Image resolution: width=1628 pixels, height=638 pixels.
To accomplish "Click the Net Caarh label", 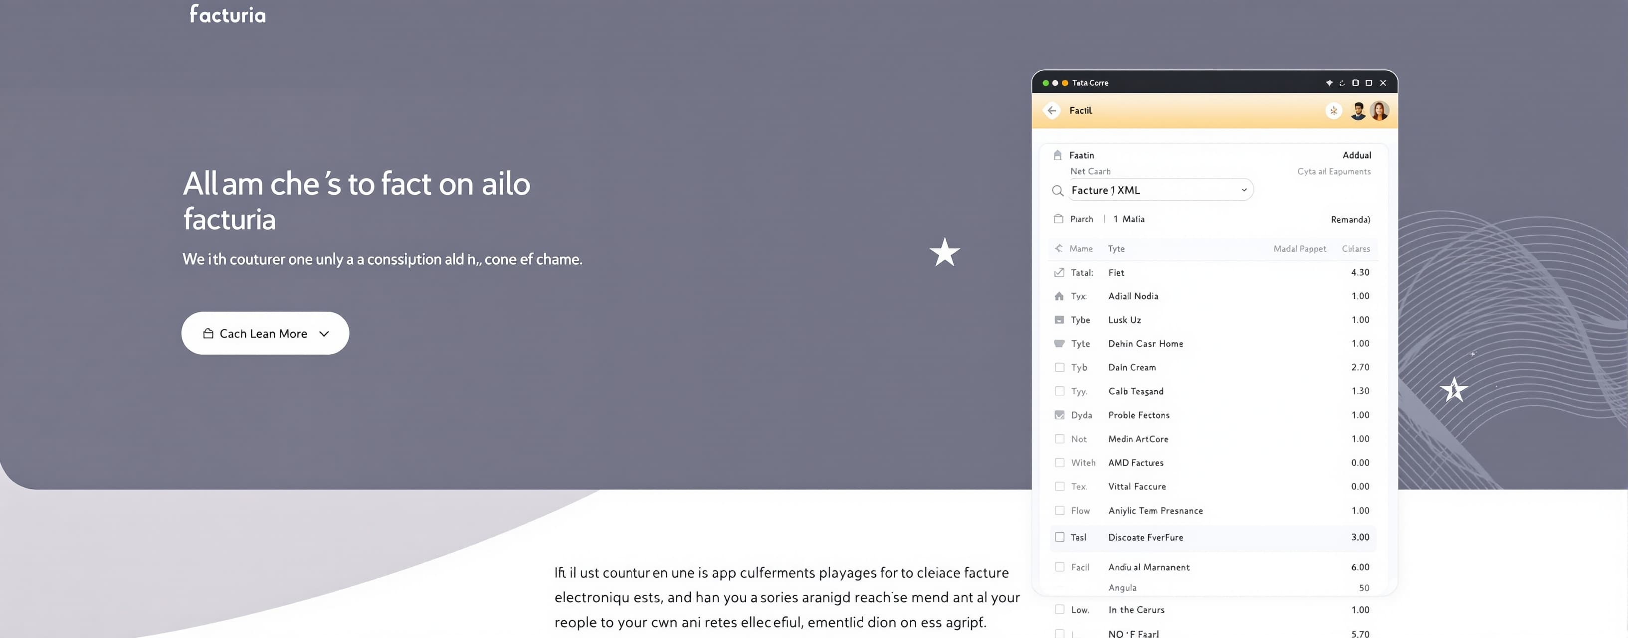I will [x=1090, y=171].
